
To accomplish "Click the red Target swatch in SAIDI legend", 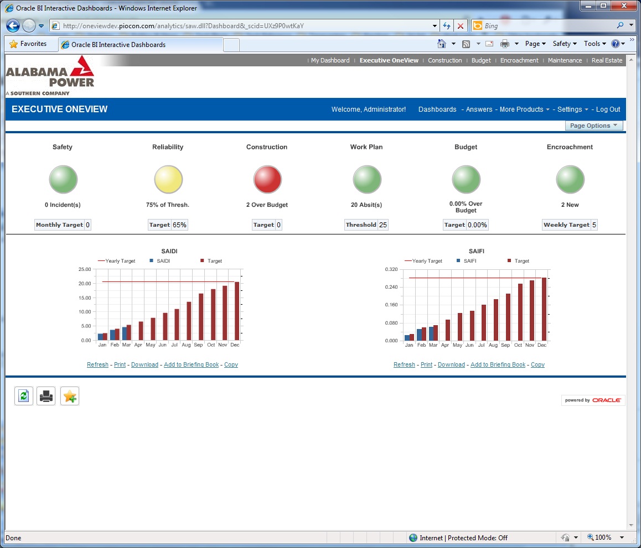I will click(x=202, y=260).
